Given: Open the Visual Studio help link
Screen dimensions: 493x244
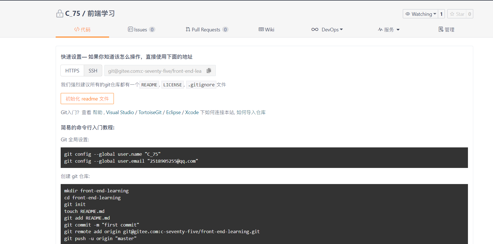Looking at the screenshot, I should pyautogui.click(x=120, y=112).
